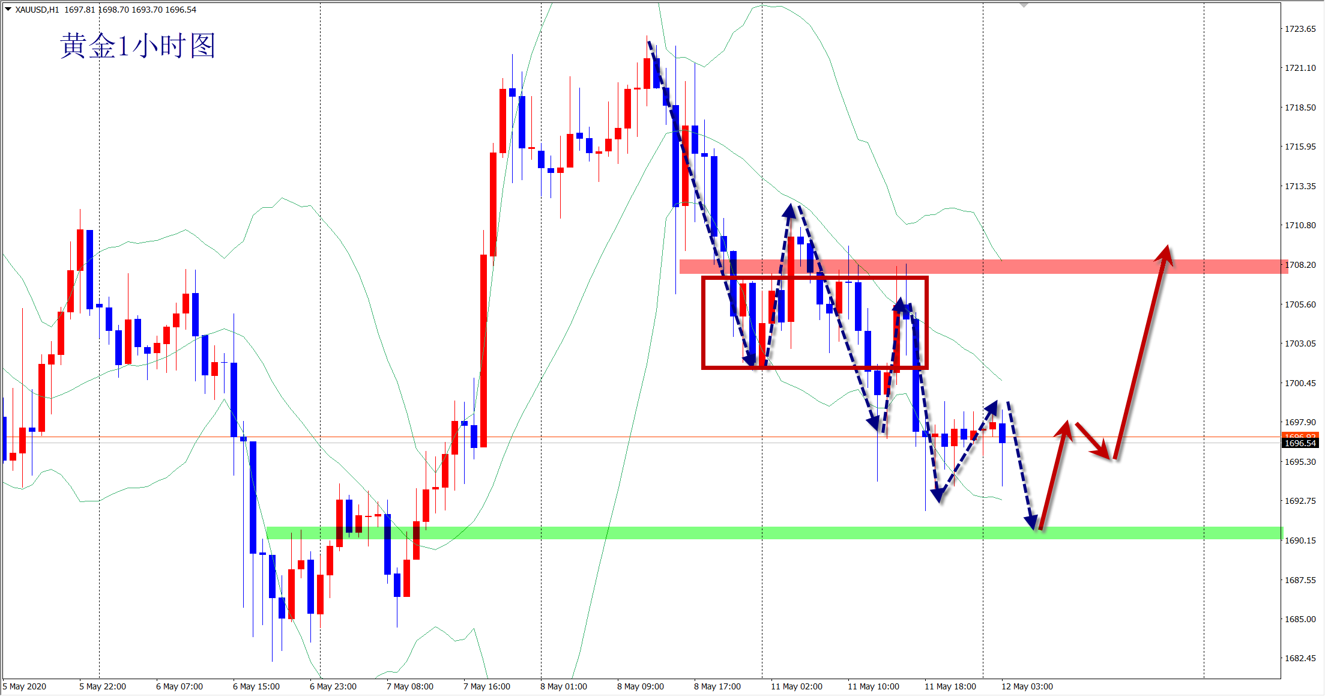Click the current price label 1696.54
Screen dimensions: 1325x696
[x=1300, y=443]
